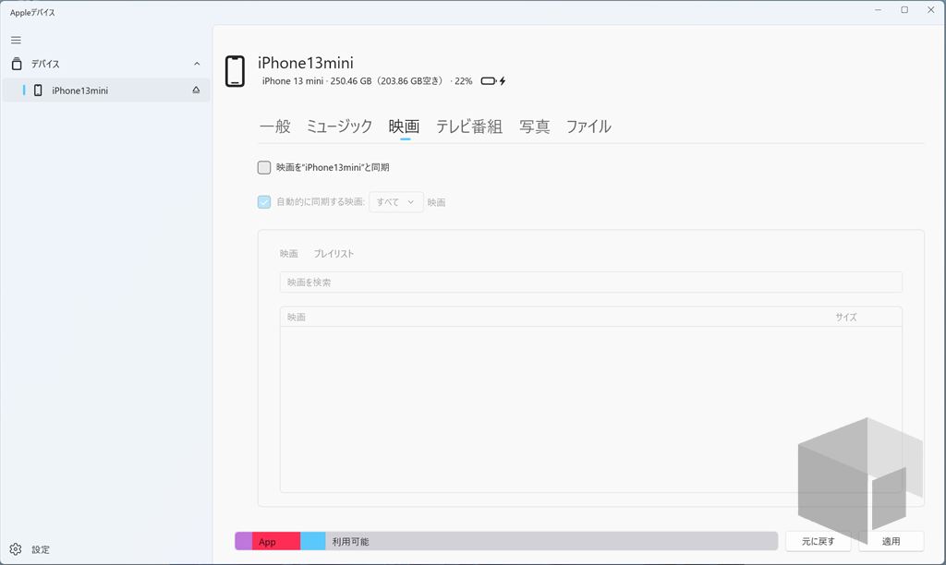This screenshot has height=565, width=946.
Task: Enable 映画を"iPhone13mini"と同期 checkbox
Action: 264,168
